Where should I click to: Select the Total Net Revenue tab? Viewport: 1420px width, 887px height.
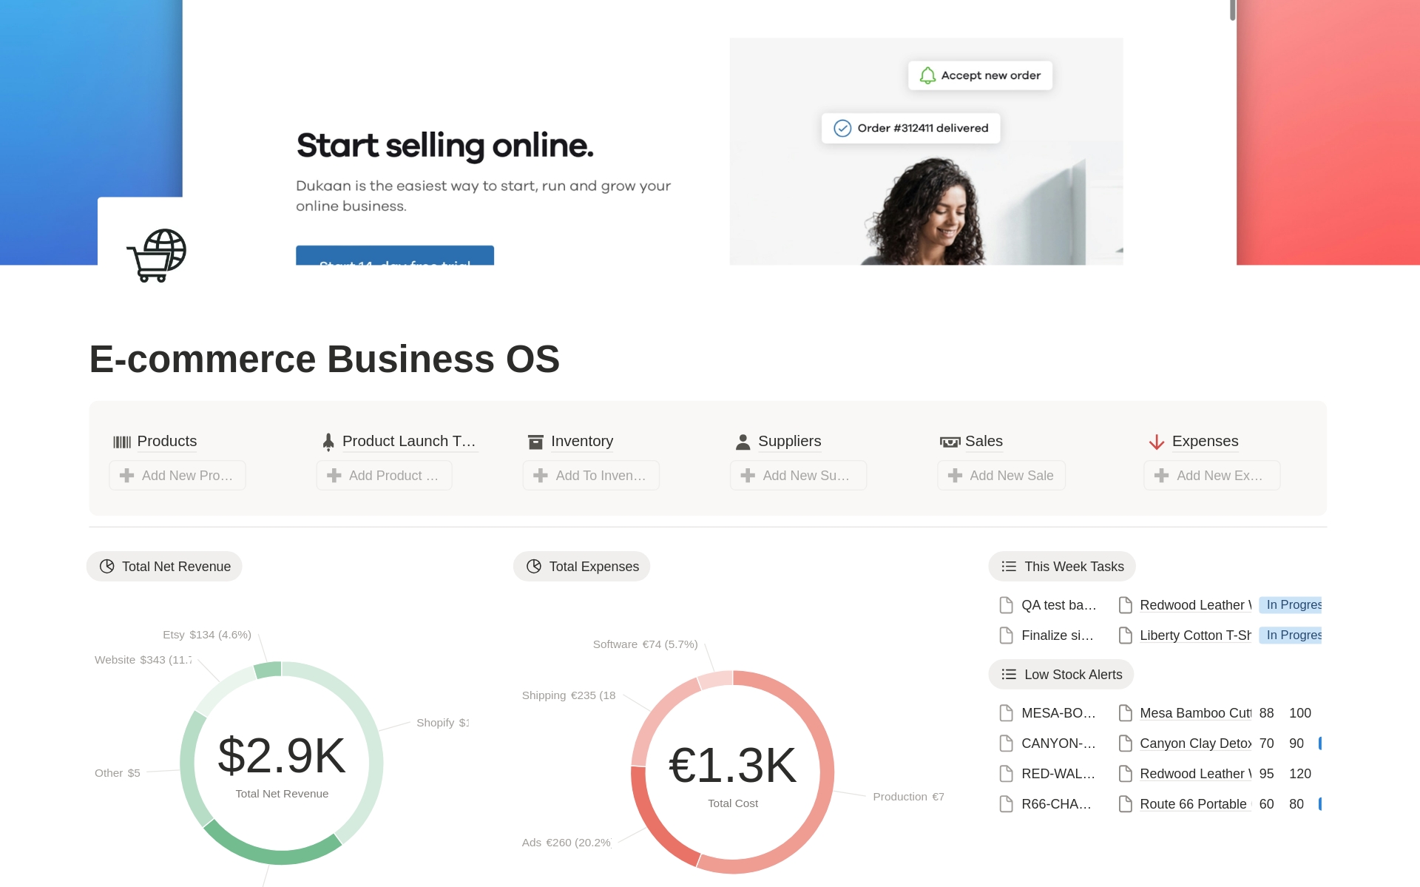click(x=165, y=567)
